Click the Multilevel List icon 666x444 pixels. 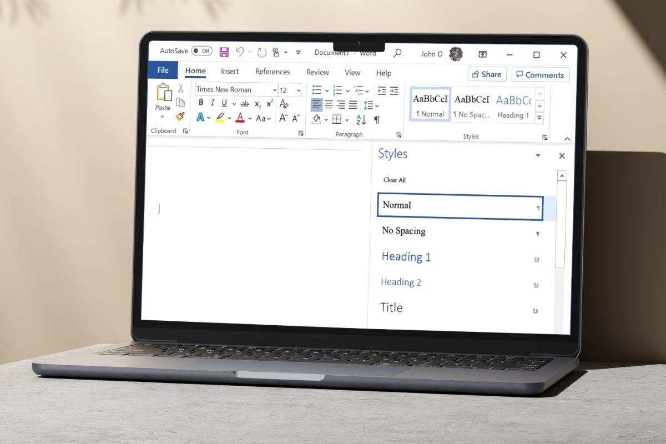[357, 90]
